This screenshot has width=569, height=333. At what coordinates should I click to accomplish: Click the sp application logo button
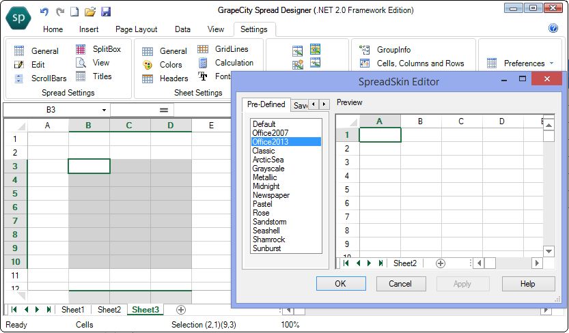pos(18,18)
